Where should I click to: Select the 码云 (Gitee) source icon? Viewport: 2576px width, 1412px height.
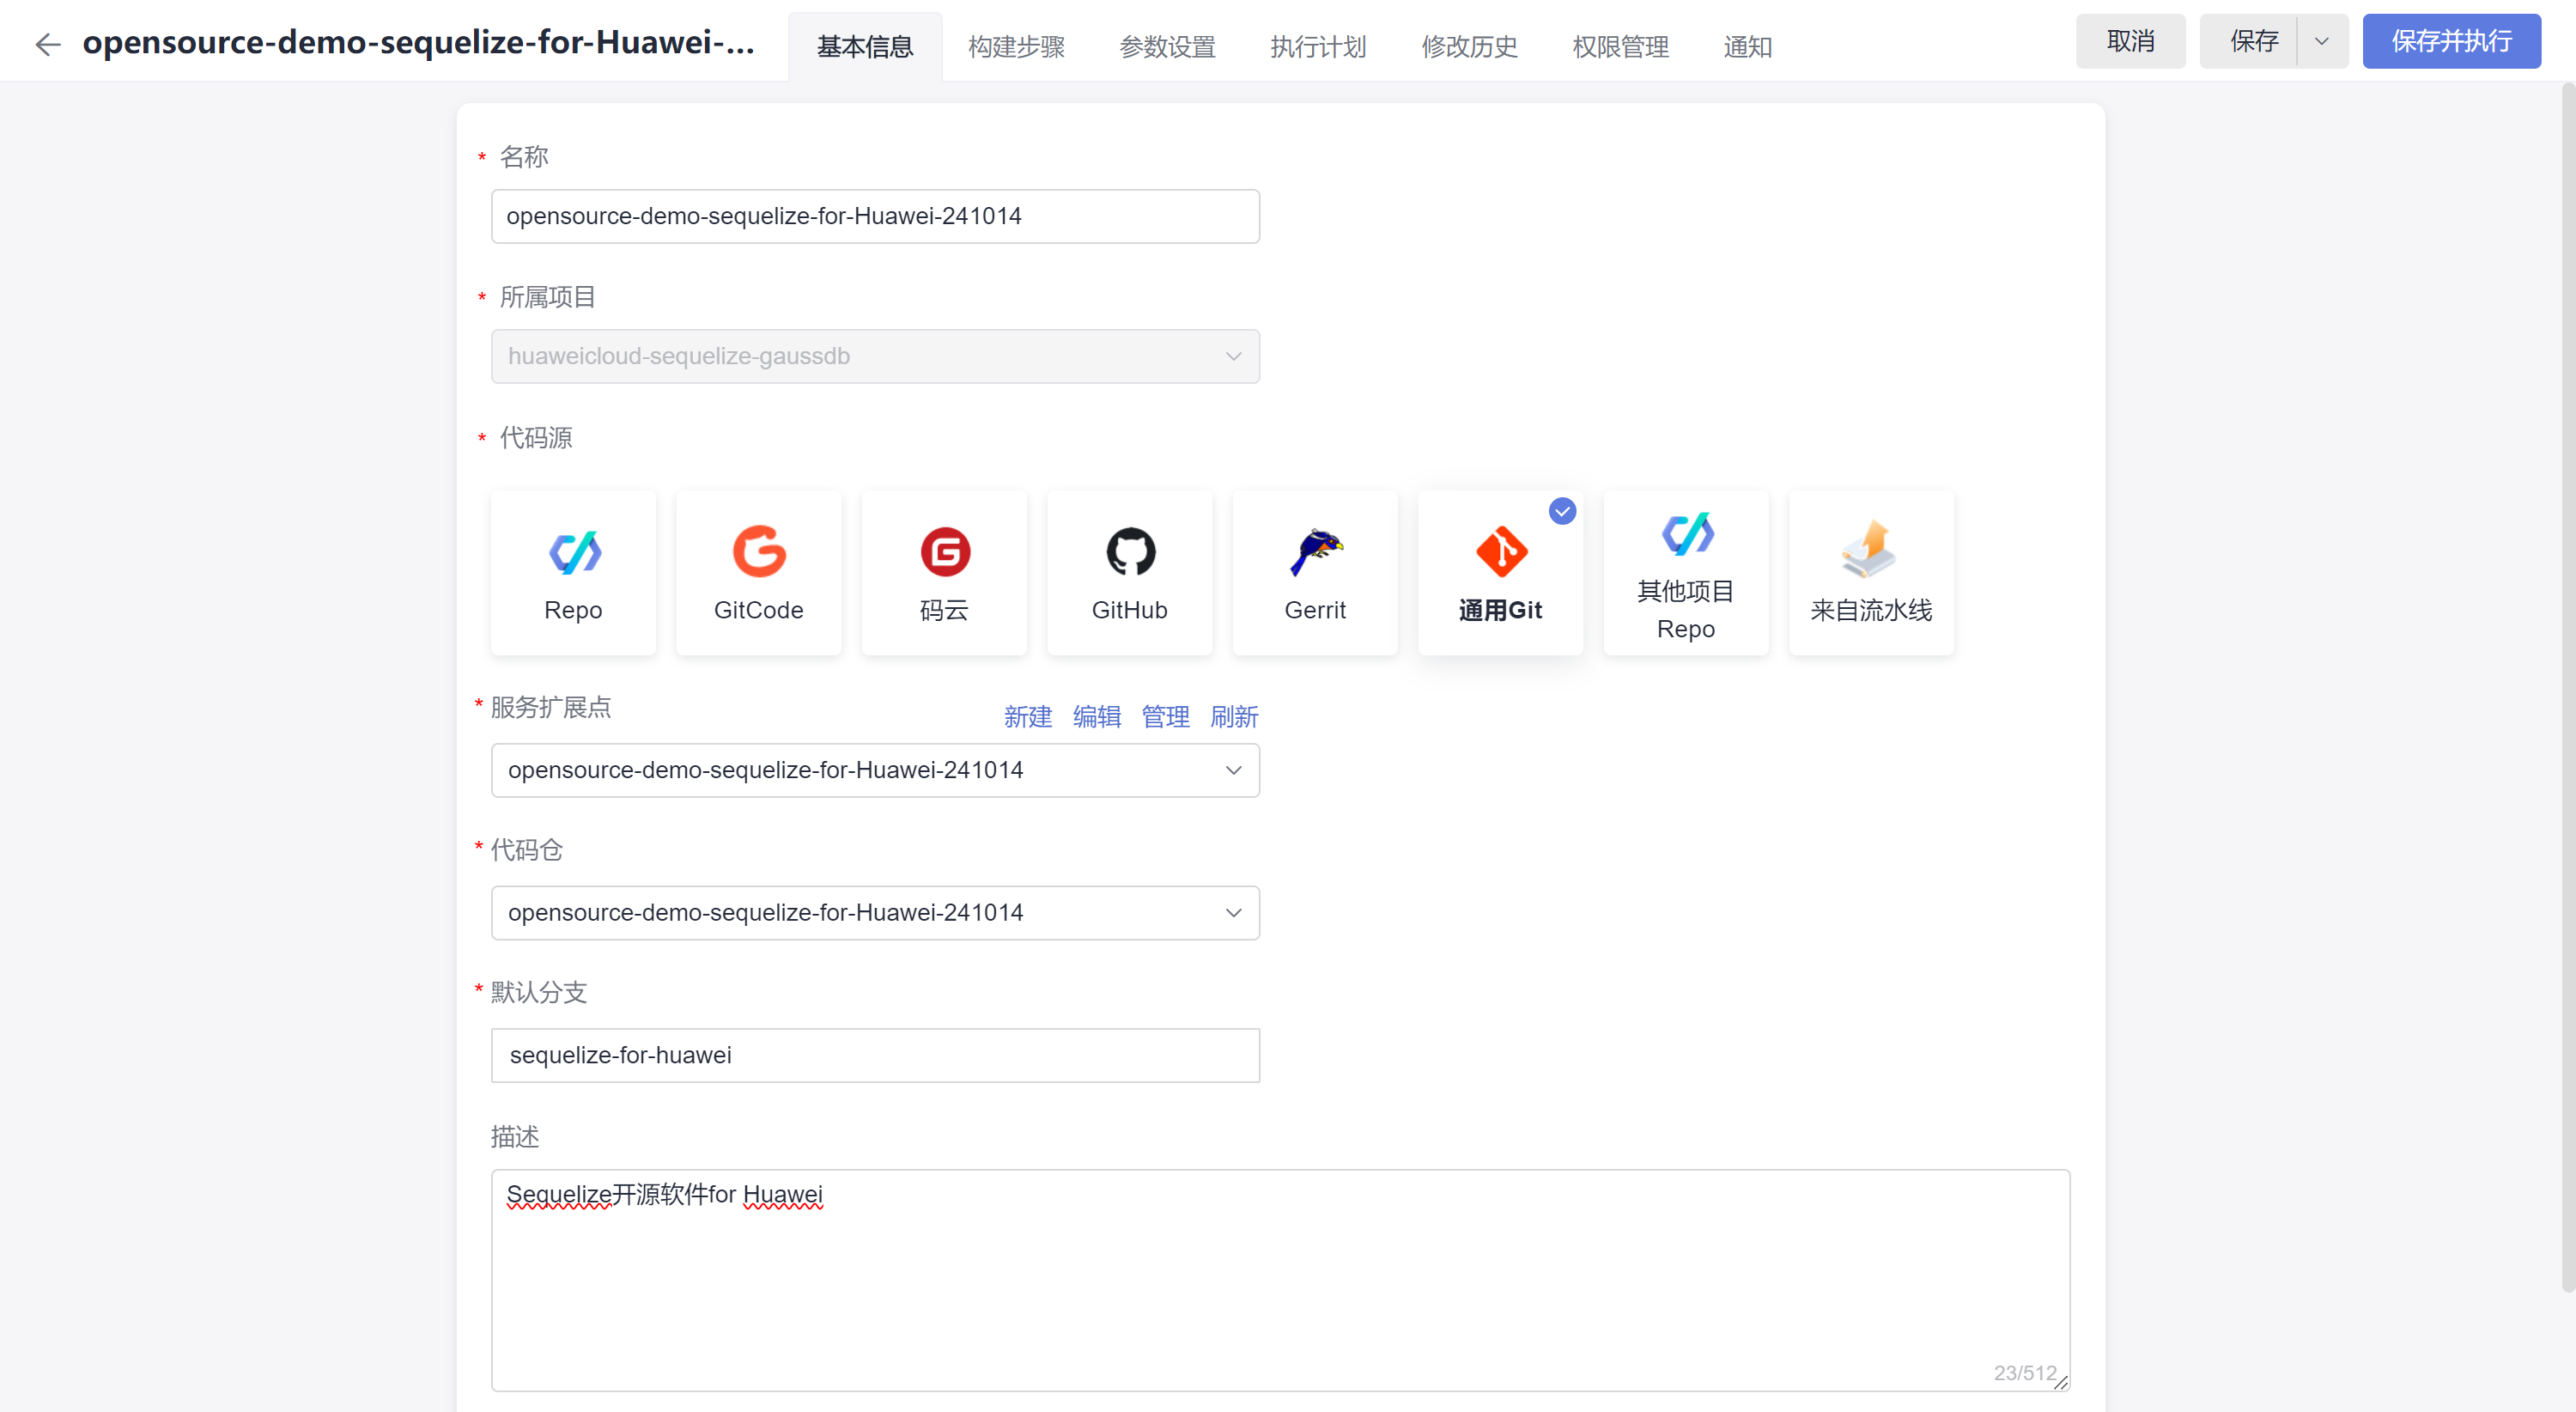tap(944, 573)
